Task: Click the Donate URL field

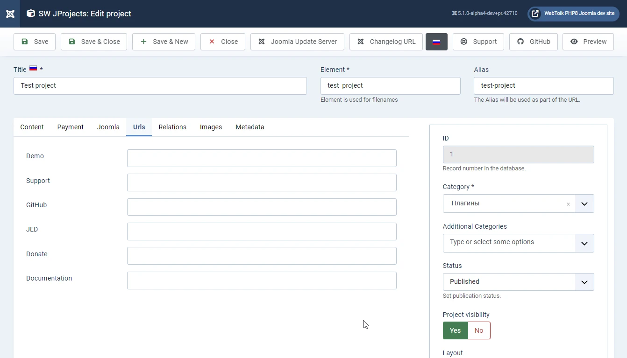Action: [x=262, y=256]
